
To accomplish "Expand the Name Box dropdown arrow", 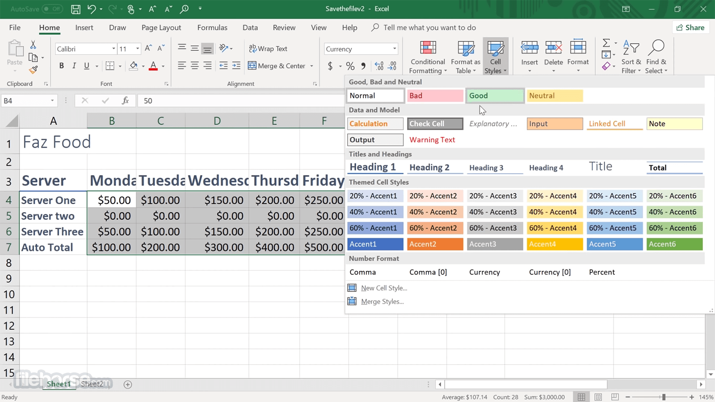I will pyautogui.click(x=52, y=100).
